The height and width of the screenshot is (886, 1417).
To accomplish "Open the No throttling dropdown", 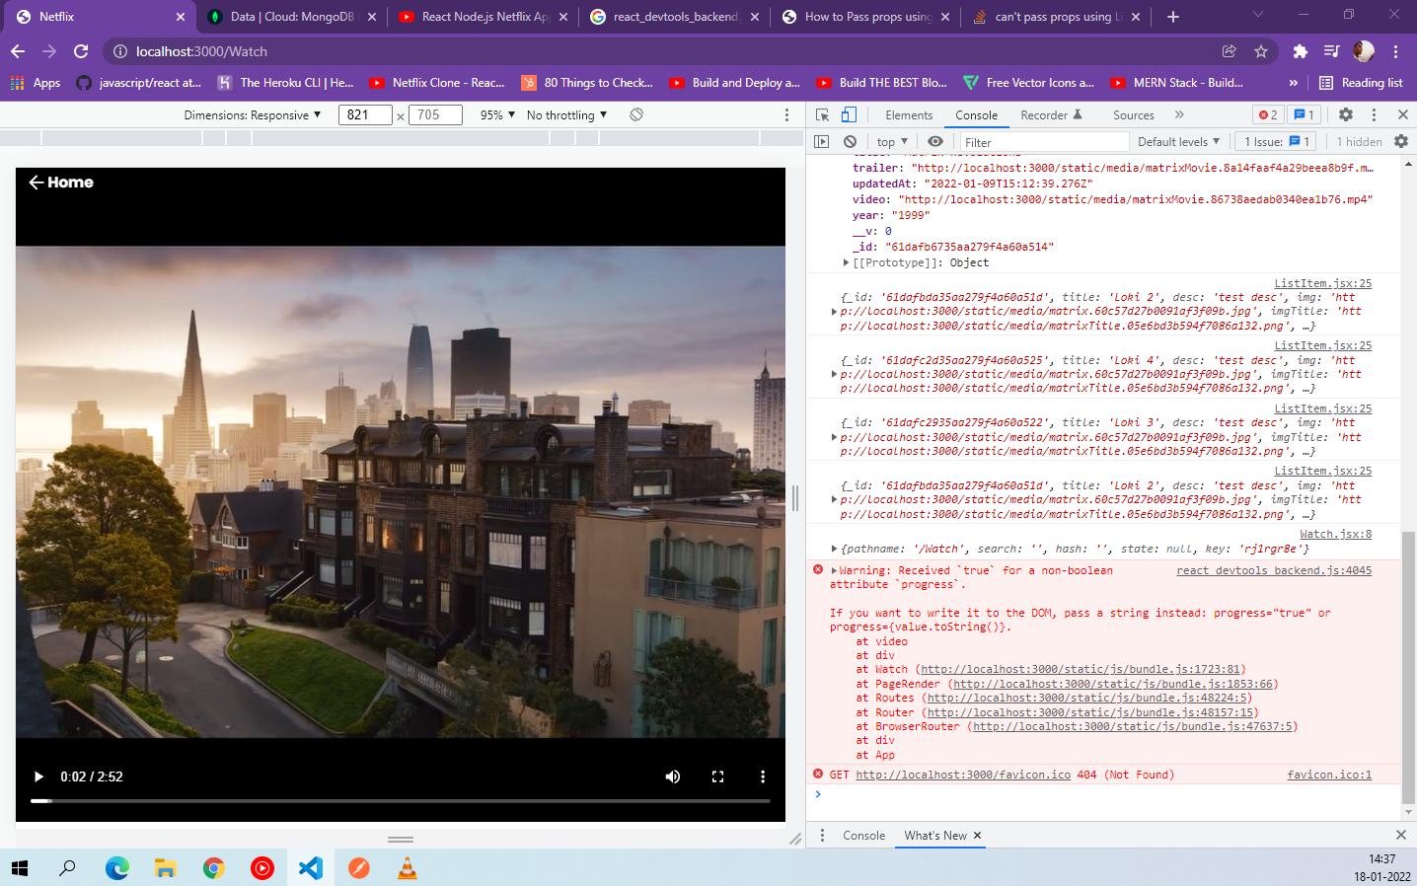I will (x=565, y=114).
